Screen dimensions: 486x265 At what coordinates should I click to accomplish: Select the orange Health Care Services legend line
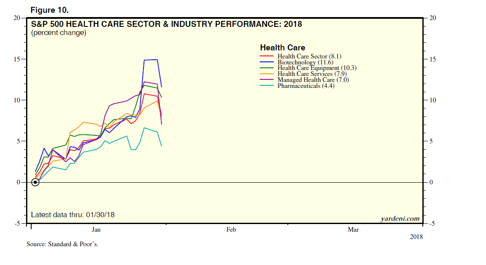coord(267,74)
